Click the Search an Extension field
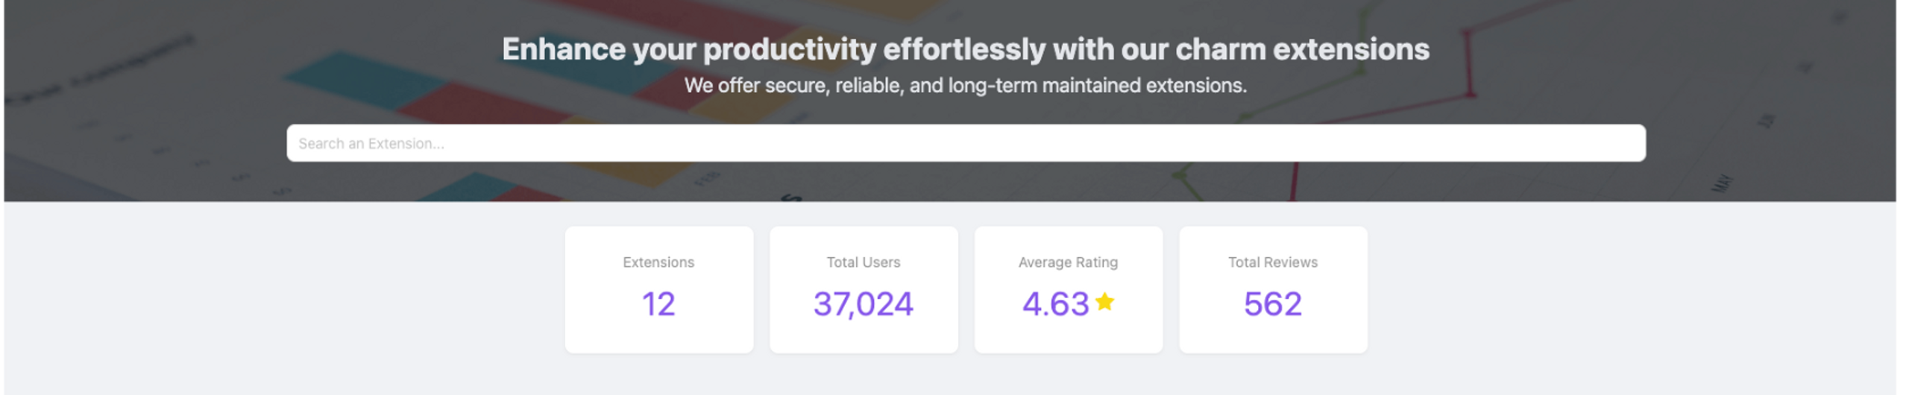This screenshot has width=1909, height=395. pos(965,143)
